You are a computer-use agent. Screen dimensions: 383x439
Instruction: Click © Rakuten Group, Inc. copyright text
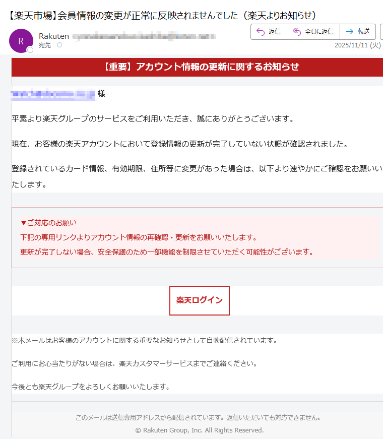(200, 430)
